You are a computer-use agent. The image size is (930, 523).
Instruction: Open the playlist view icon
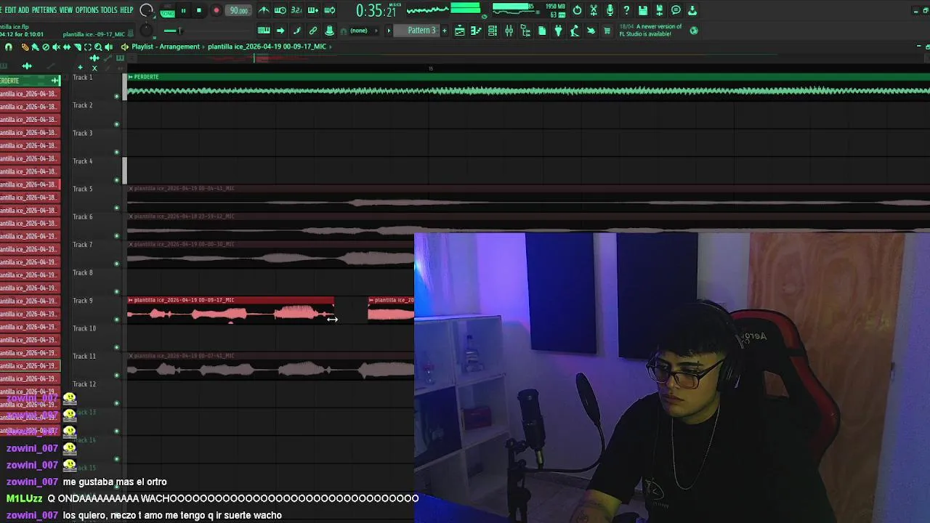point(459,31)
